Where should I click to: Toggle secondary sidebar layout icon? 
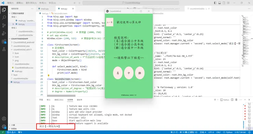tap(224, 3)
